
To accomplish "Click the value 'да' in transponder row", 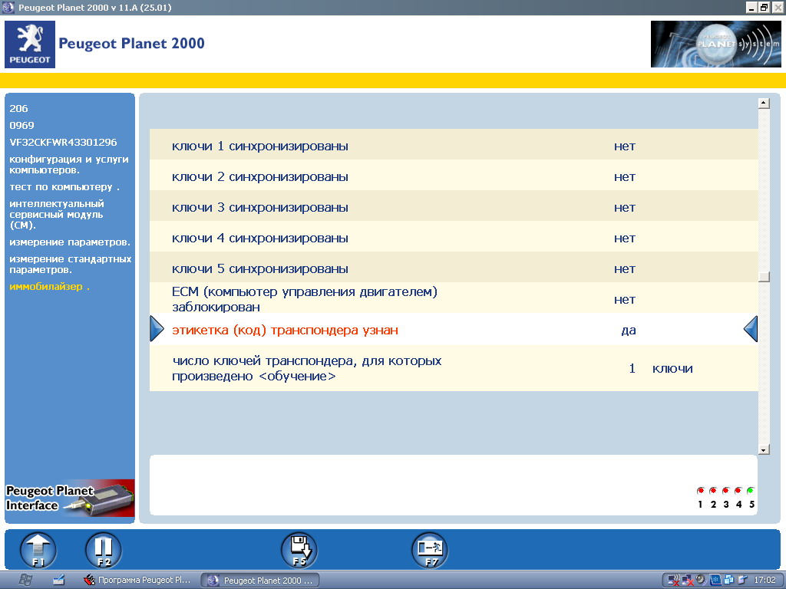I will [x=629, y=330].
